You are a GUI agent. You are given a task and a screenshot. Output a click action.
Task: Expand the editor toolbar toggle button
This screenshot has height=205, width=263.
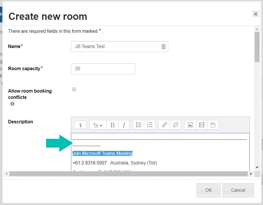tap(80, 125)
